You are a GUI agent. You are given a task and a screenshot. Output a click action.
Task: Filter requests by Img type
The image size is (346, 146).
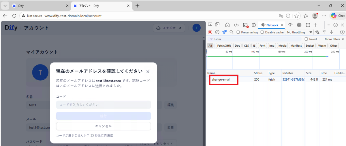(x=272, y=45)
